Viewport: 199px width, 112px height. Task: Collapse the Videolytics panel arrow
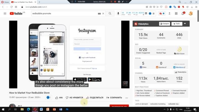pyautogui.click(x=185, y=24)
